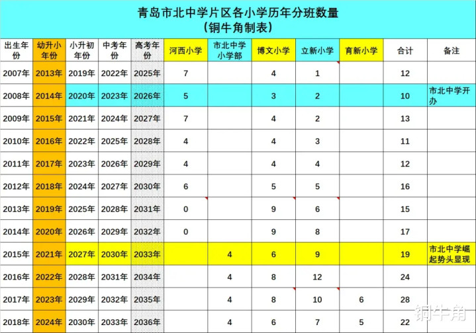476x333 pixels.
Task: Select the 出生年份 header cell
Action: coord(17,50)
